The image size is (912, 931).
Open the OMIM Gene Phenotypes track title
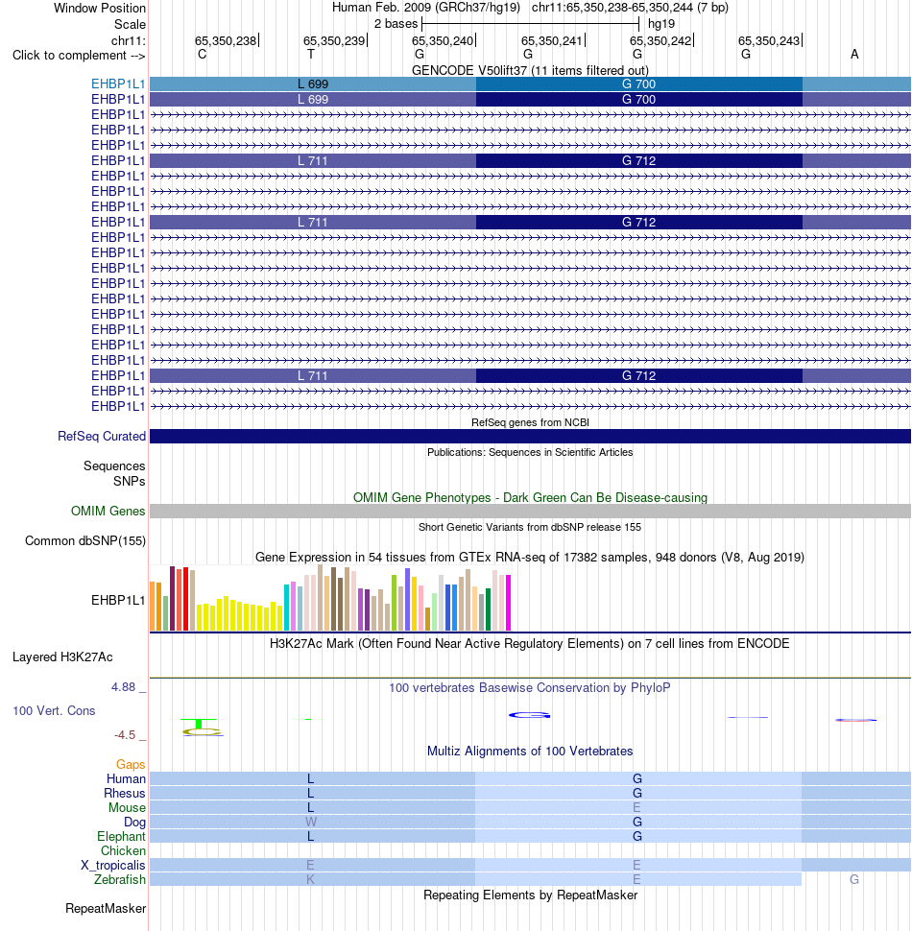(530, 497)
